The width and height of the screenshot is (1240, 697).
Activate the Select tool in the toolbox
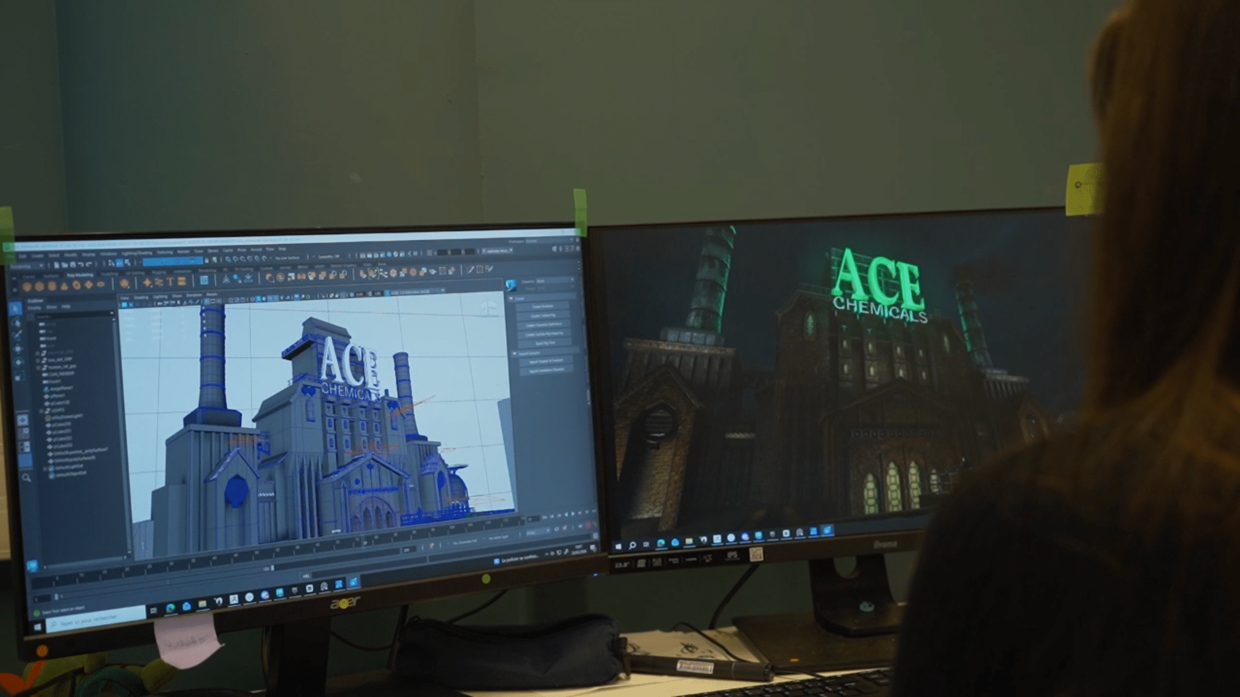click(16, 309)
